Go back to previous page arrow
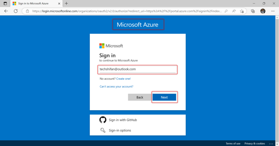This screenshot has width=279, height=146. [6, 11]
